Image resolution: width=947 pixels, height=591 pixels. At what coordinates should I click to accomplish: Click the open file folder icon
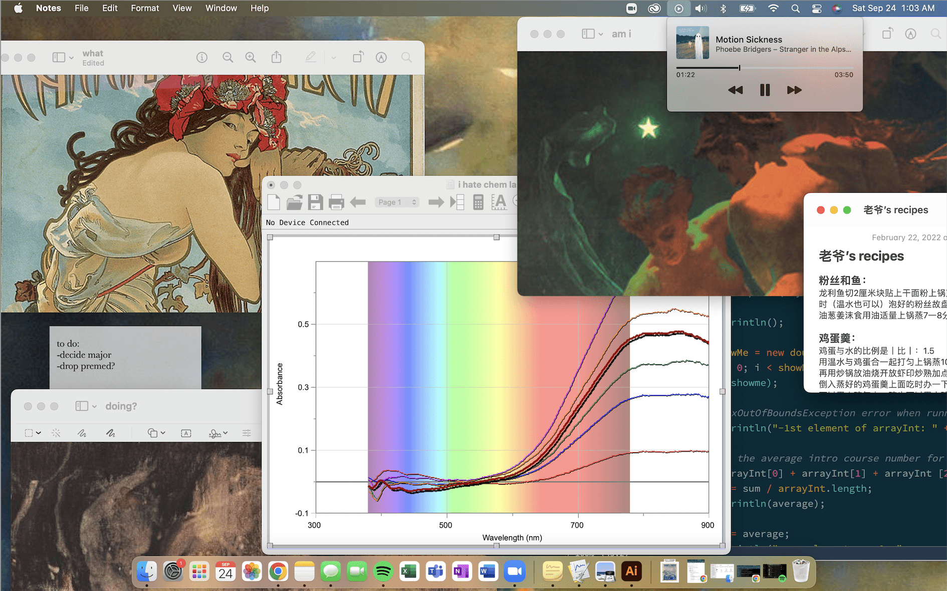pyautogui.click(x=294, y=202)
